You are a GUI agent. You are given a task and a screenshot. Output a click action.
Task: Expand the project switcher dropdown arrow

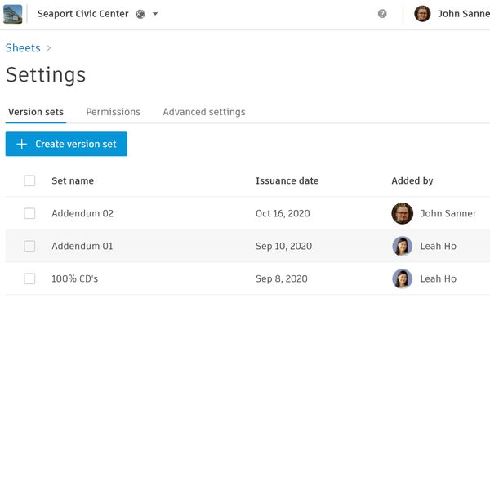(155, 14)
